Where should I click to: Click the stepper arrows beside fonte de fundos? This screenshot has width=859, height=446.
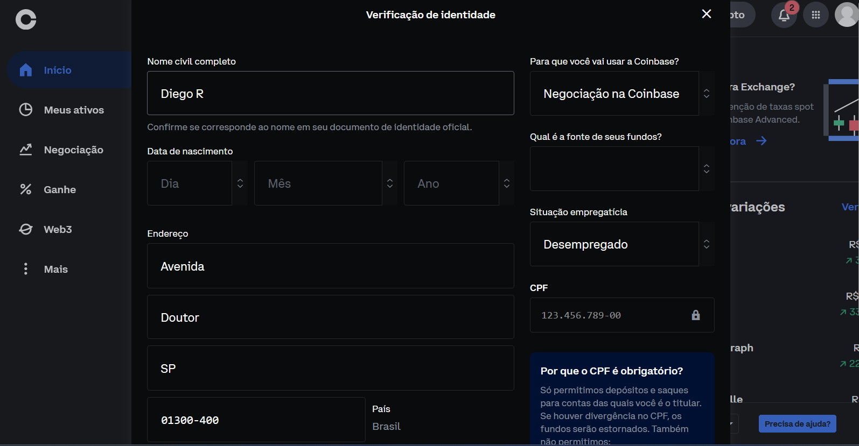pyautogui.click(x=707, y=169)
